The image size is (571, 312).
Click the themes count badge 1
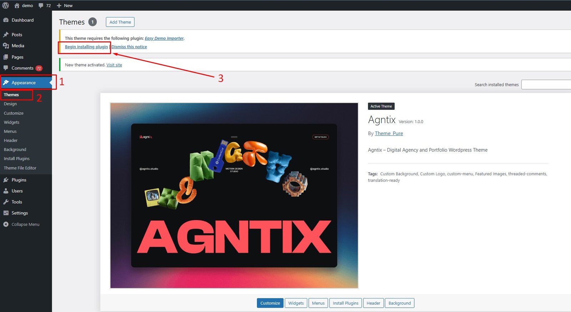(x=92, y=22)
